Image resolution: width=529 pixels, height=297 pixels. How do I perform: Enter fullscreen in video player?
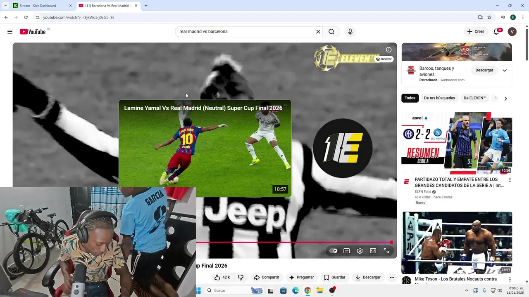(x=386, y=251)
